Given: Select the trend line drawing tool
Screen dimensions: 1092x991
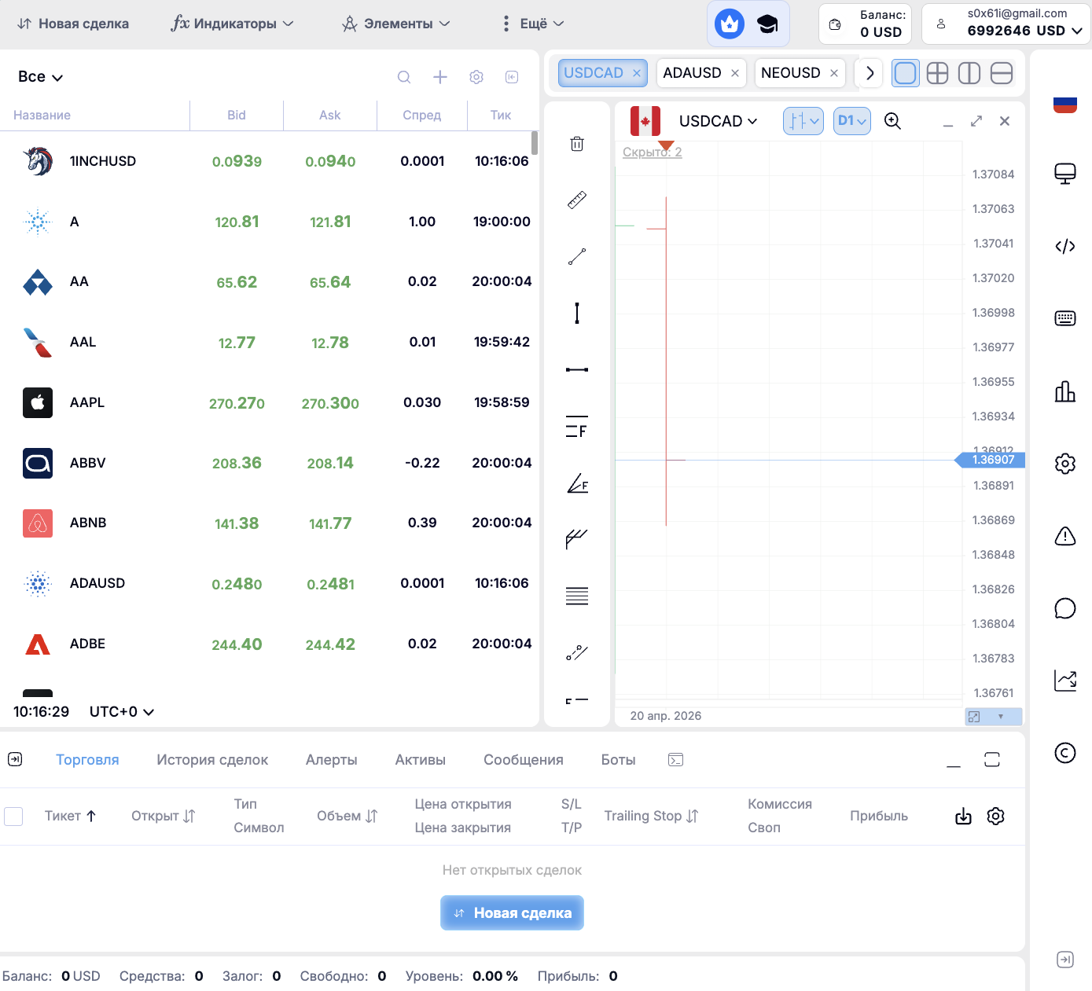Looking at the screenshot, I should 577,257.
